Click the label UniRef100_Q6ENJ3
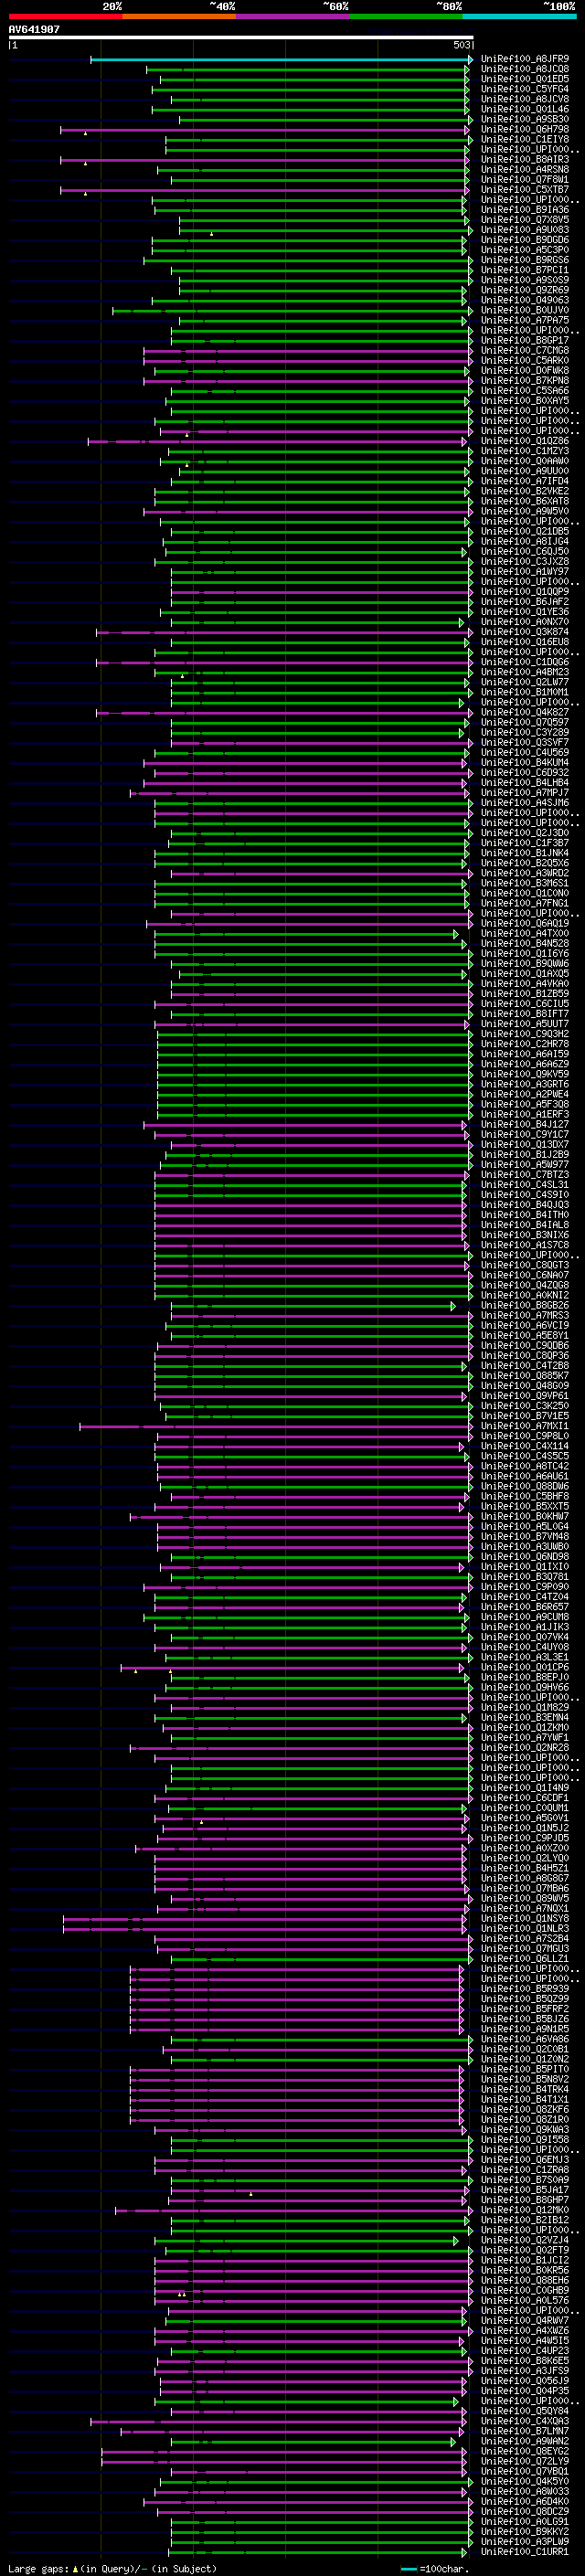Viewport: 585px width, 2576px height. tap(525, 2160)
